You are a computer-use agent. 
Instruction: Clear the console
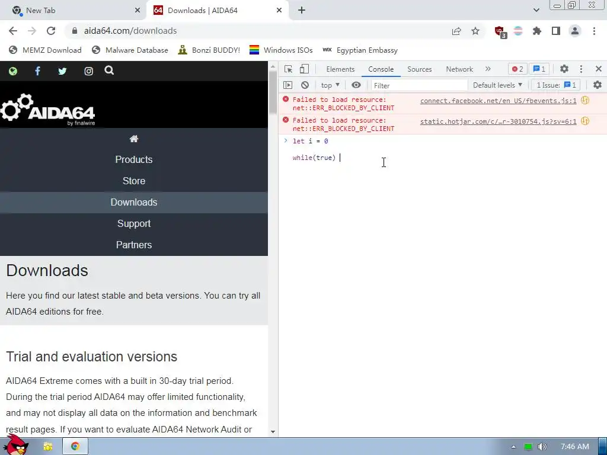(305, 85)
